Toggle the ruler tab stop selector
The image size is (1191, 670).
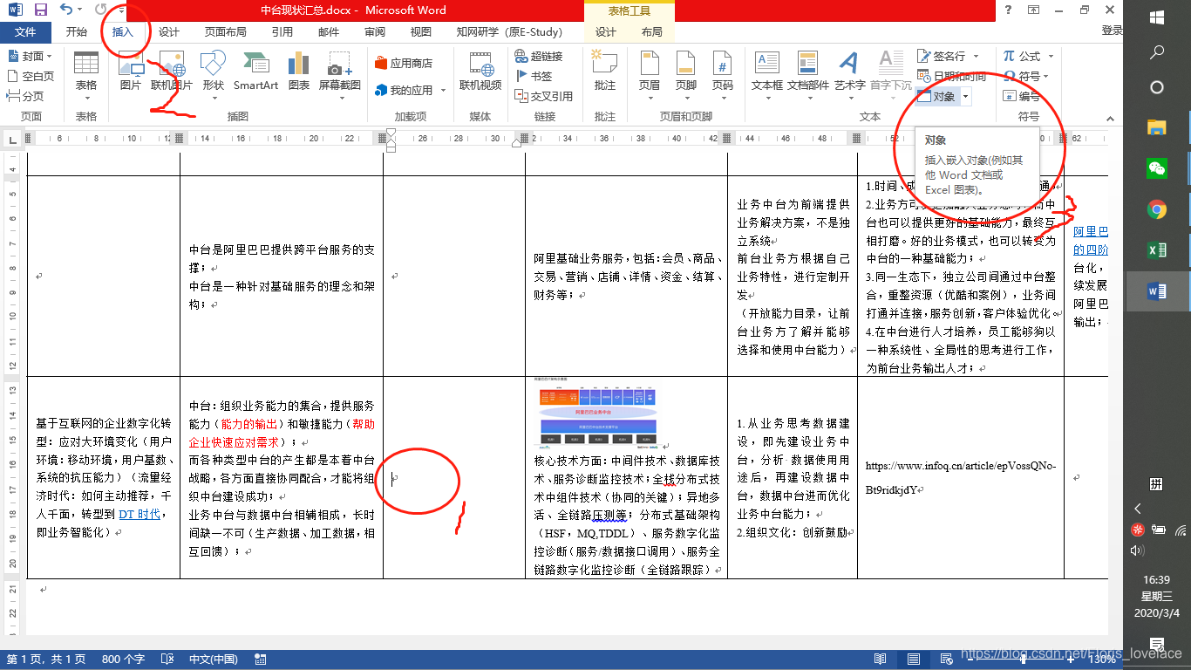[12, 139]
